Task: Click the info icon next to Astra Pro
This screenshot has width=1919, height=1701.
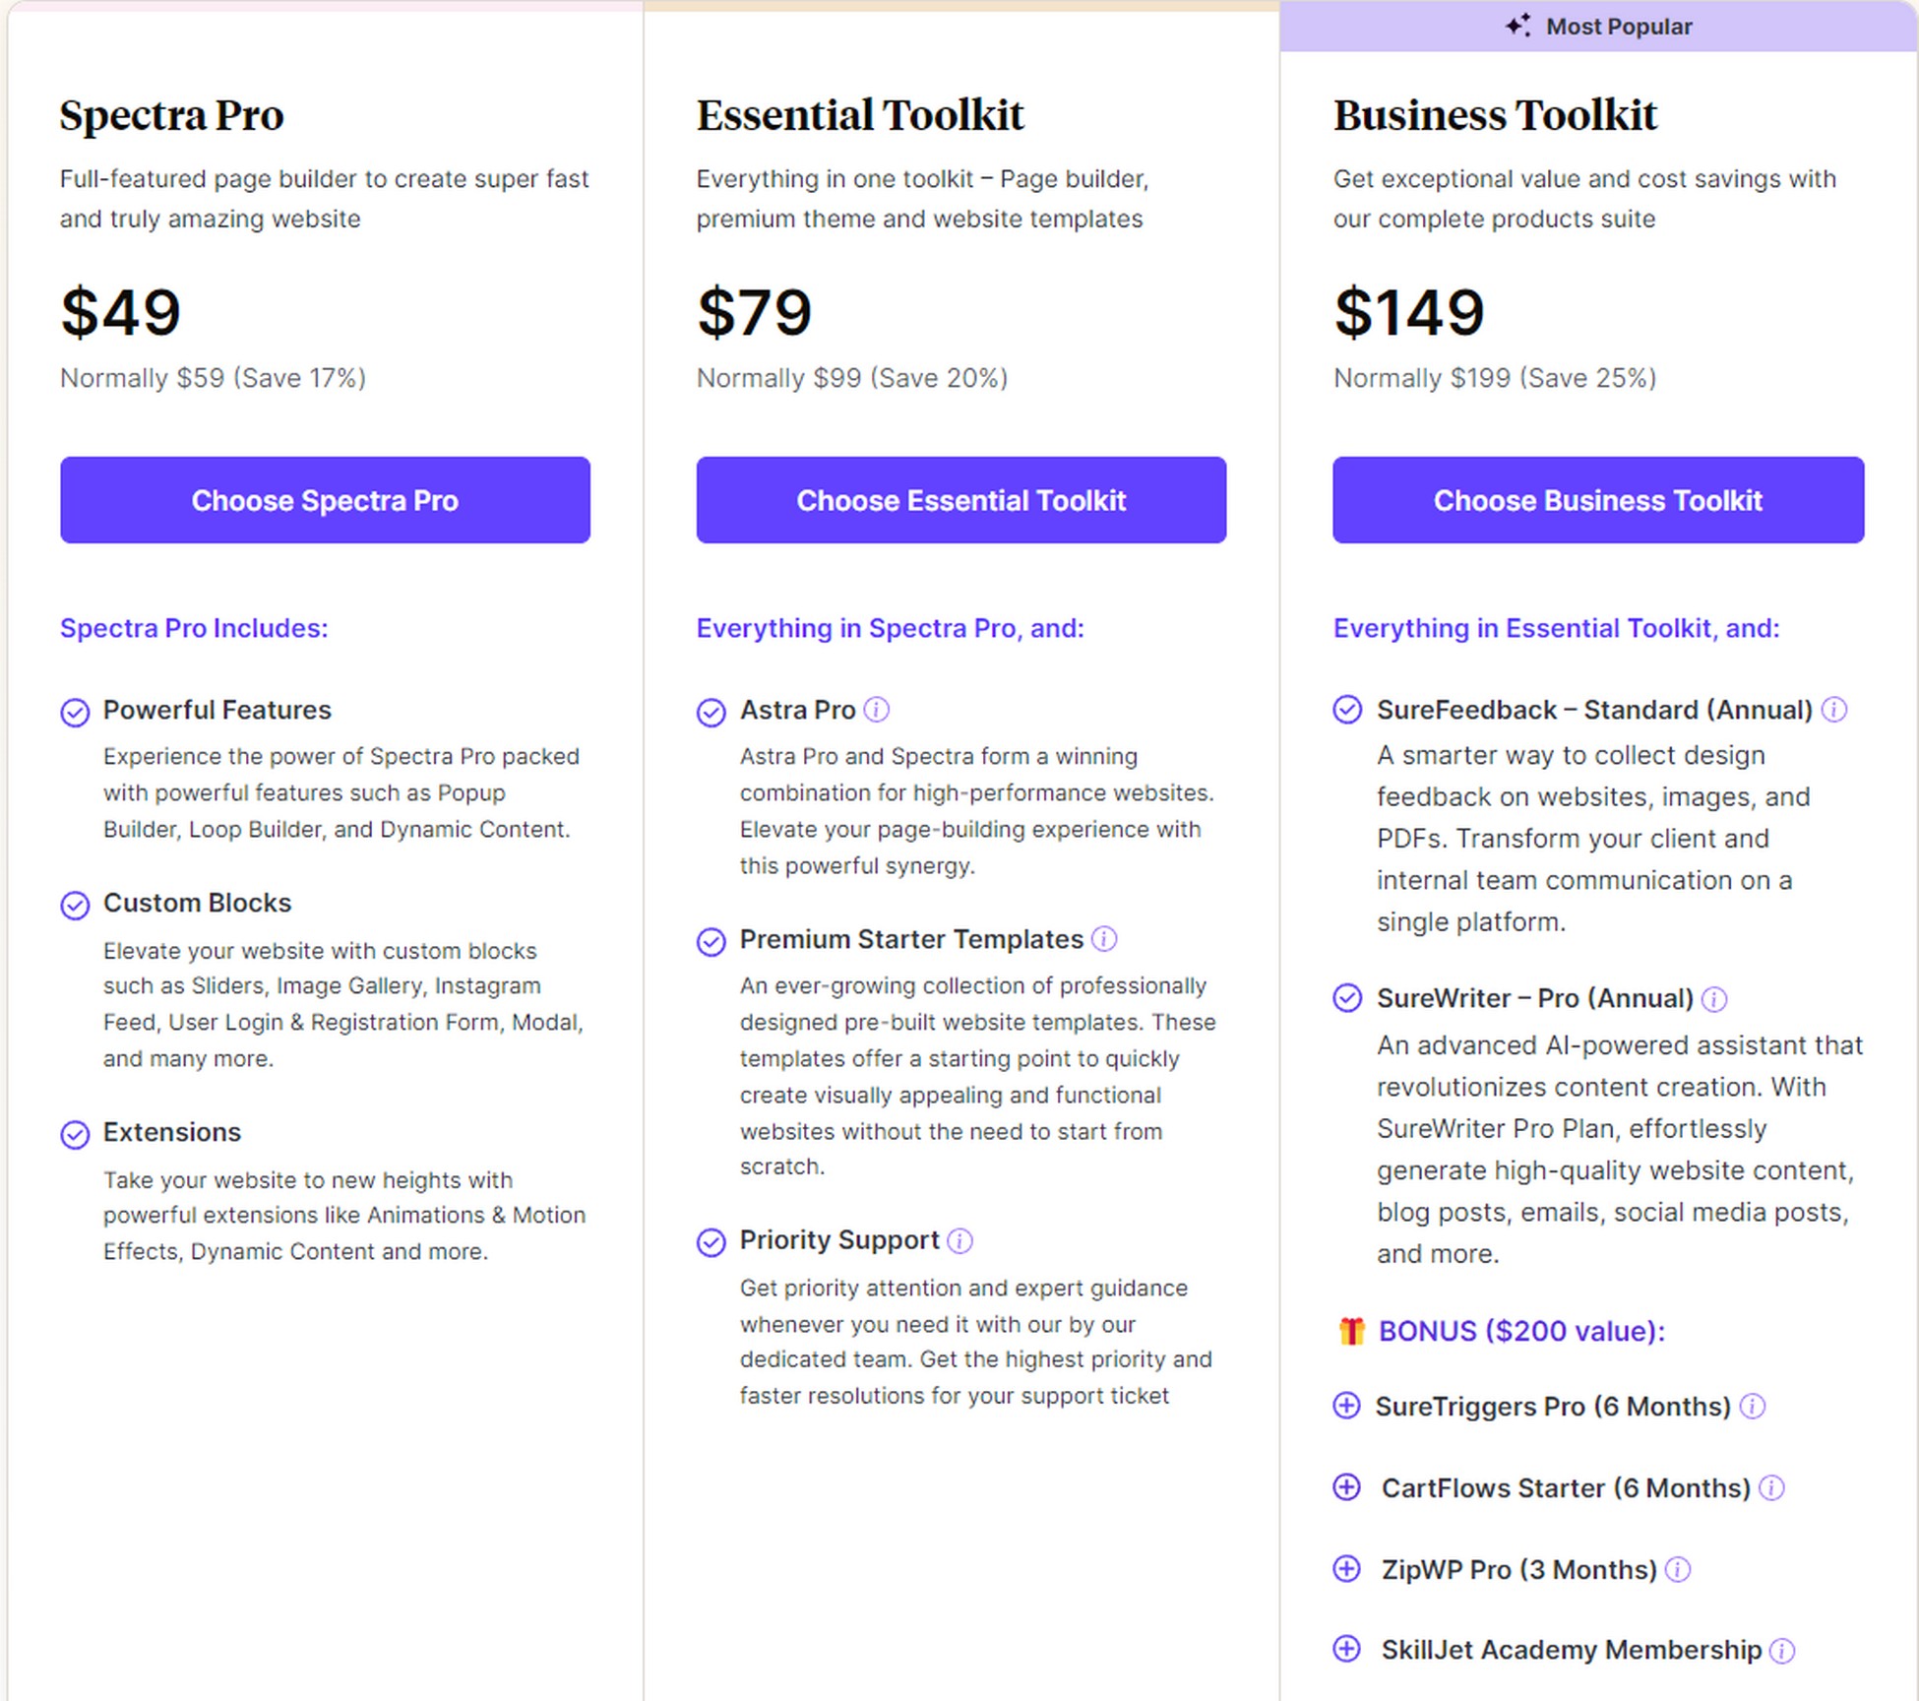Action: point(879,709)
